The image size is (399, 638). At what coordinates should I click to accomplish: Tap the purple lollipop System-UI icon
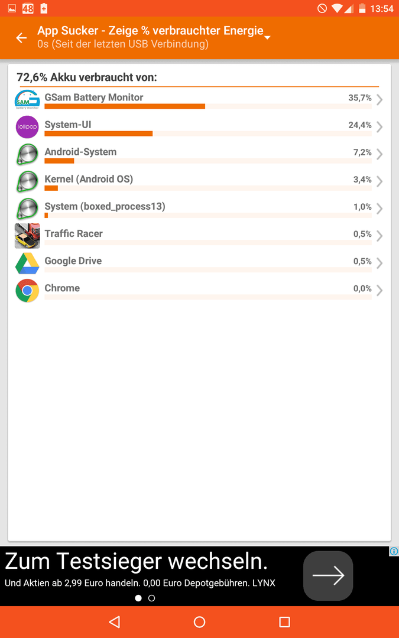click(27, 127)
